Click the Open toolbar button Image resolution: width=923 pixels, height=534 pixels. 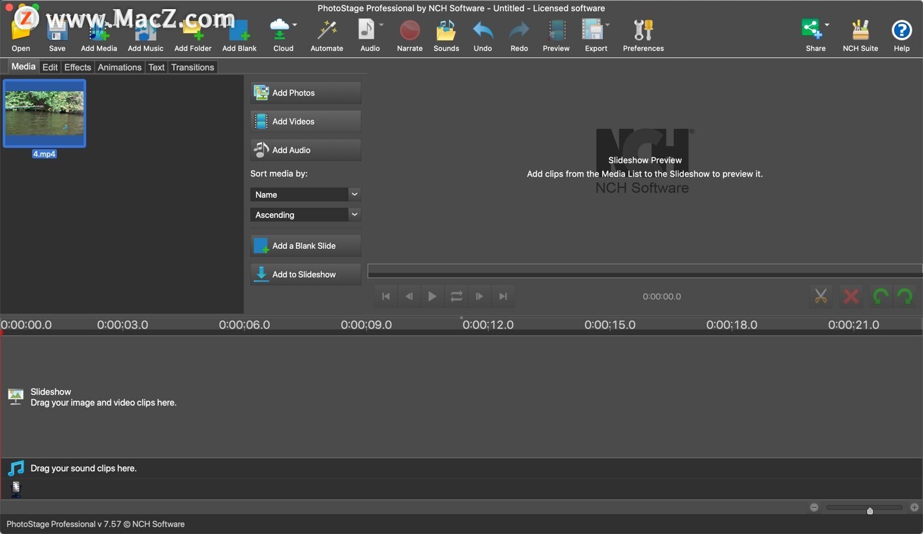coord(21,35)
